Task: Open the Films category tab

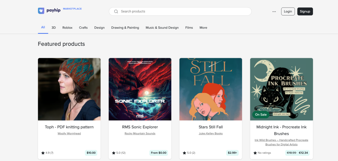Action: point(189,28)
